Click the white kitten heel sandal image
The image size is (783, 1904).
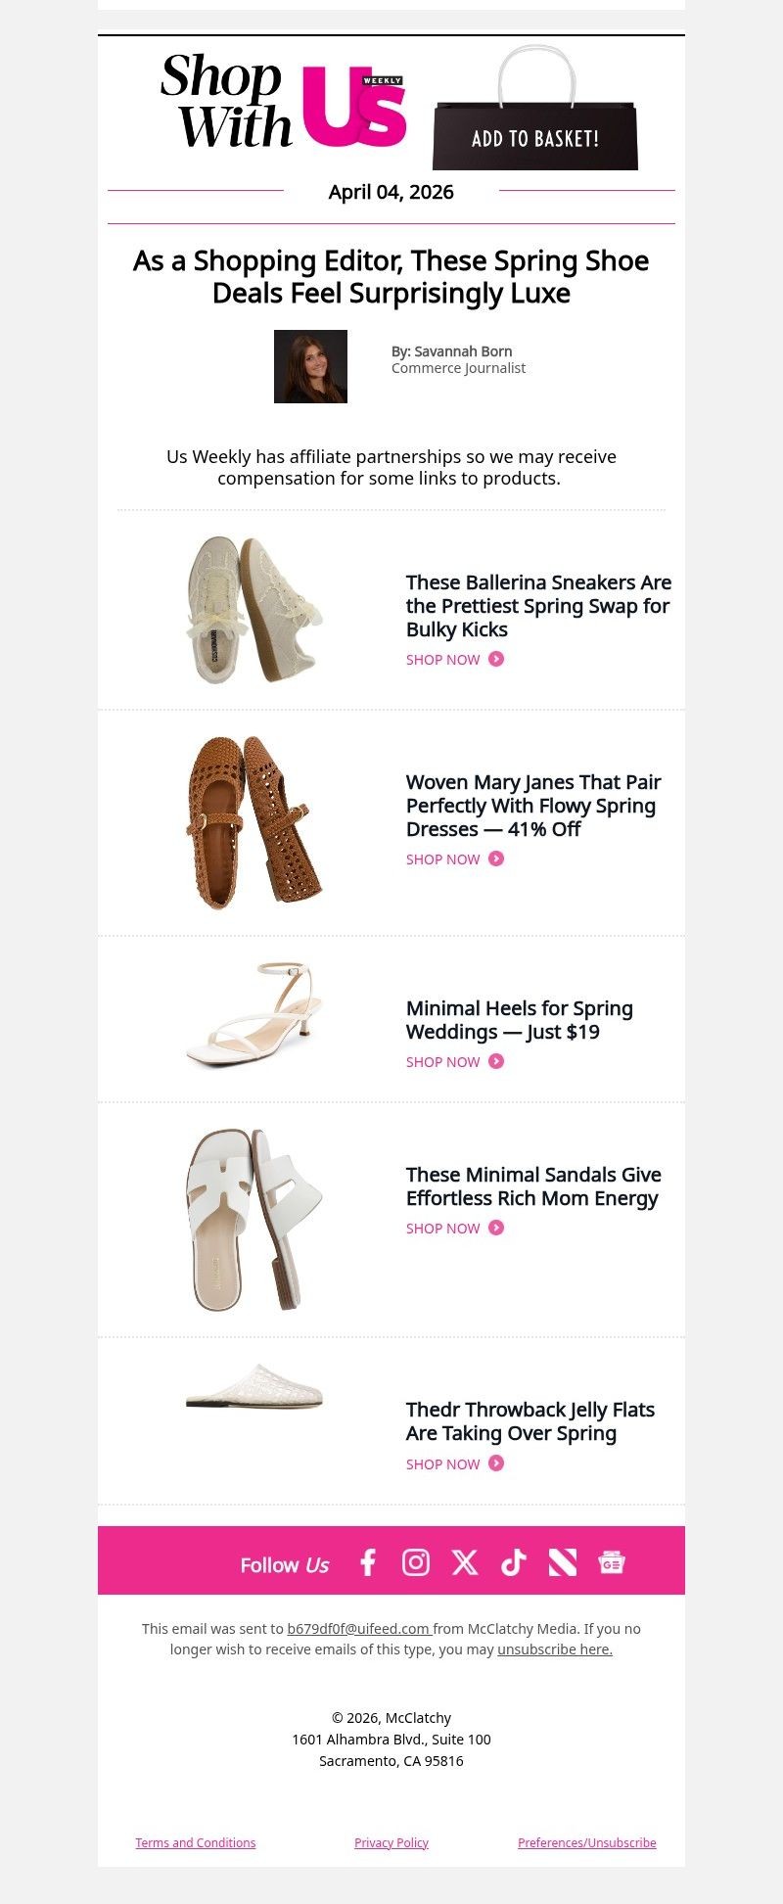click(x=253, y=1015)
